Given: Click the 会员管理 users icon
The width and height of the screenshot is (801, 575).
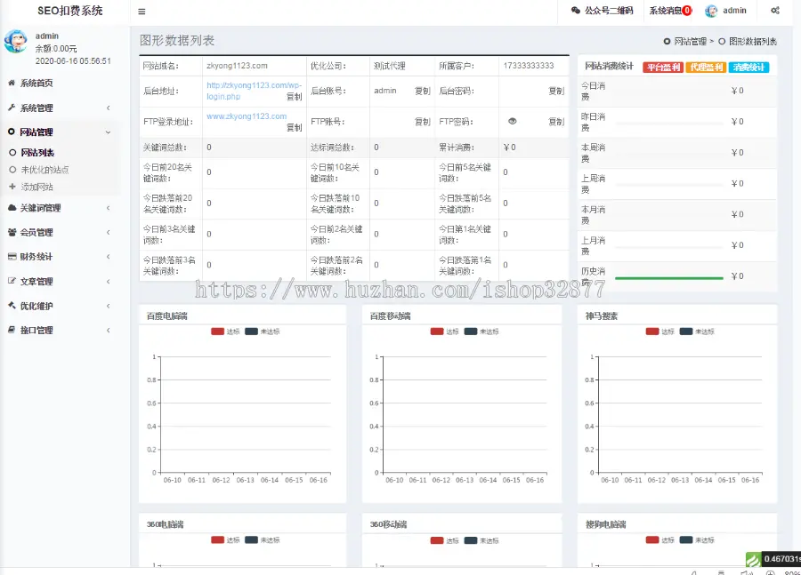Looking at the screenshot, I should point(12,232).
